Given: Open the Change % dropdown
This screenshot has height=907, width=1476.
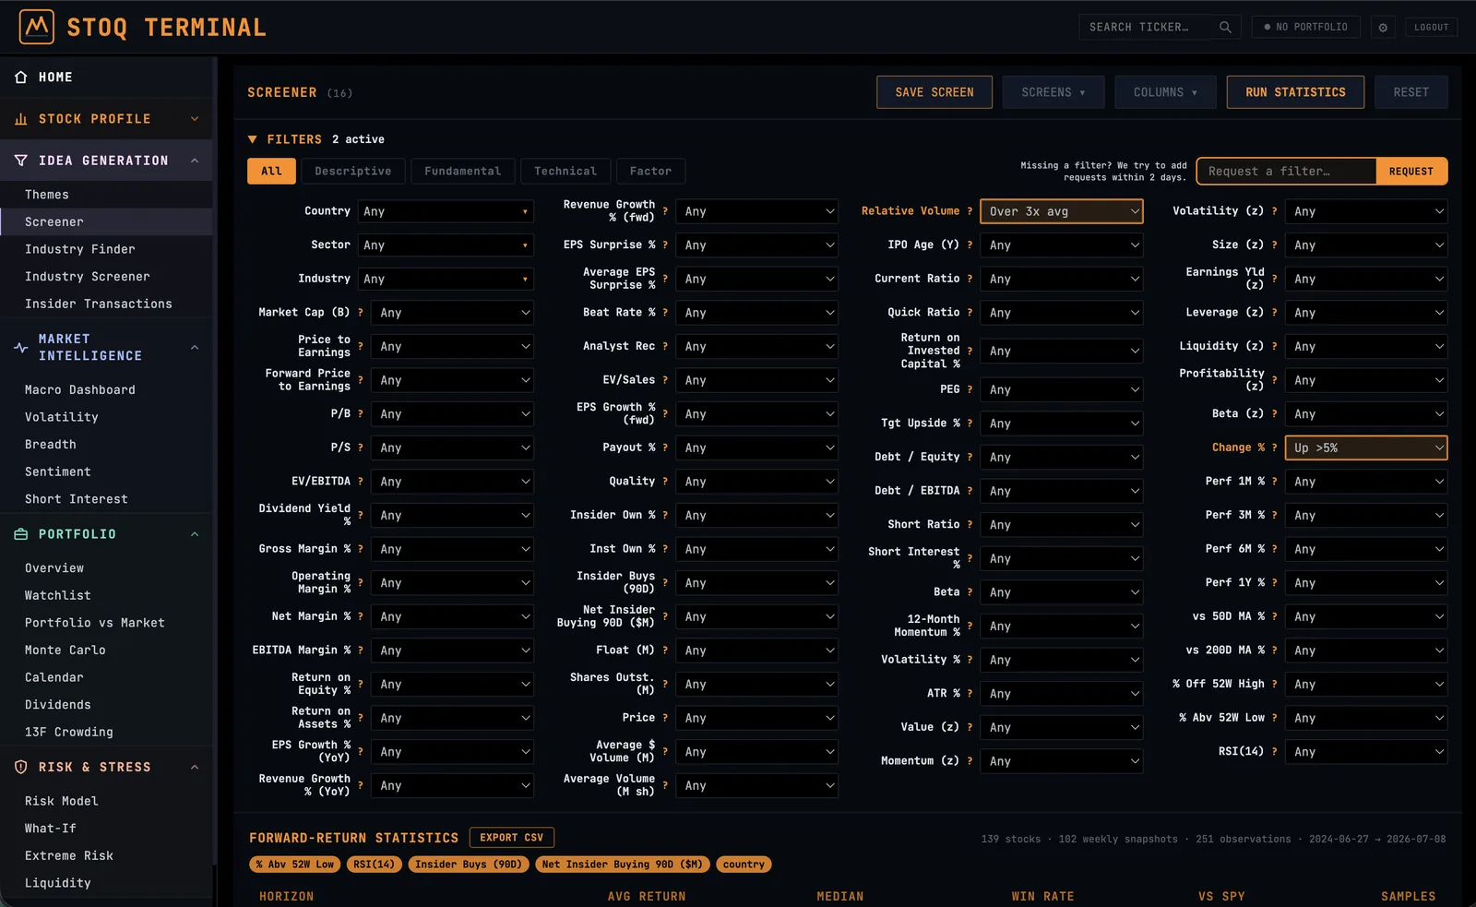Looking at the screenshot, I should tap(1366, 448).
